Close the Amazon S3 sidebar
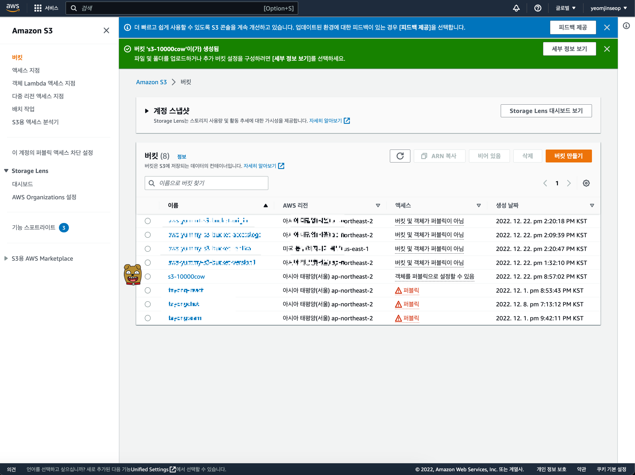 [106, 30]
